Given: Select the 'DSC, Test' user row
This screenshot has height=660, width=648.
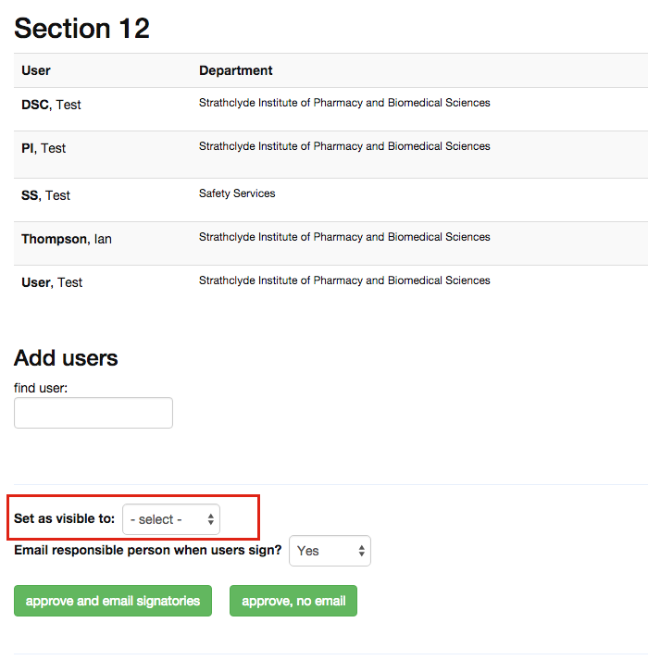Looking at the screenshot, I should pyautogui.click(x=51, y=105).
